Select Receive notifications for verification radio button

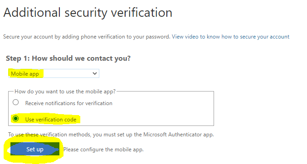pyautogui.click(x=16, y=102)
